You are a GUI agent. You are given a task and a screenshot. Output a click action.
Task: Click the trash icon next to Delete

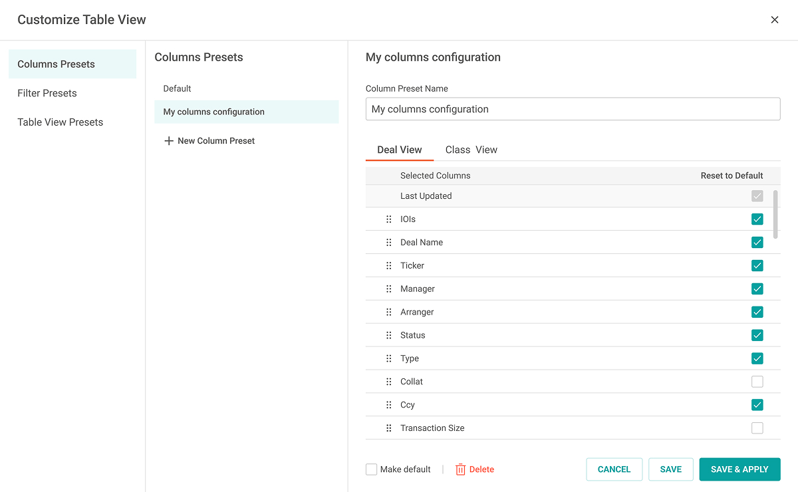click(461, 469)
